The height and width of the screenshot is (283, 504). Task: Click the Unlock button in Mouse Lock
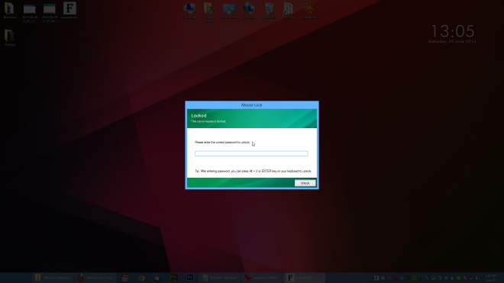(305, 183)
